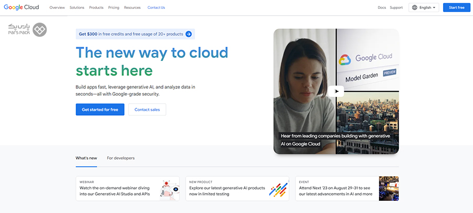This screenshot has height=213, width=473.
Task: Click the Google Cloud logo
Action: pyautogui.click(x=22, y=7)
